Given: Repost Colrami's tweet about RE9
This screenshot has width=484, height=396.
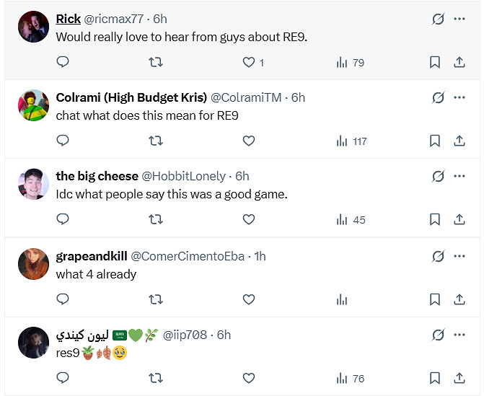Looking at the screenshot, I should pos(155,141).
